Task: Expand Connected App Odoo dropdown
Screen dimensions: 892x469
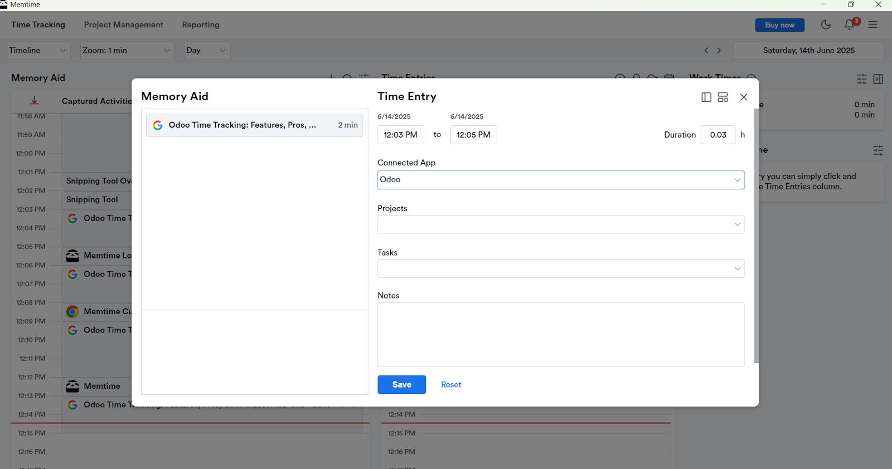Action: tap(561, 179)
